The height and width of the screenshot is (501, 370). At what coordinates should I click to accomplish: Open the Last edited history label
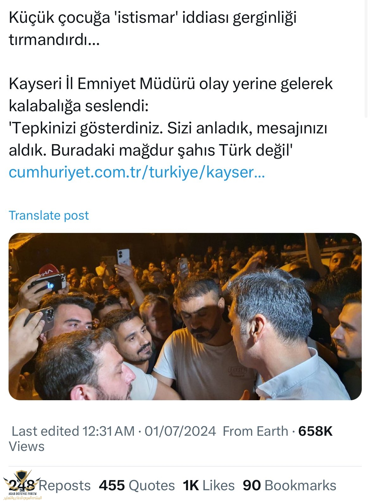point(45,431)
